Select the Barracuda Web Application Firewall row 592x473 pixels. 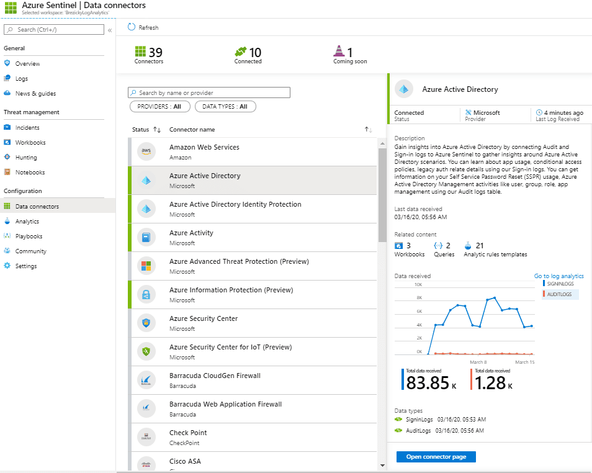click(x=252, y=409)
